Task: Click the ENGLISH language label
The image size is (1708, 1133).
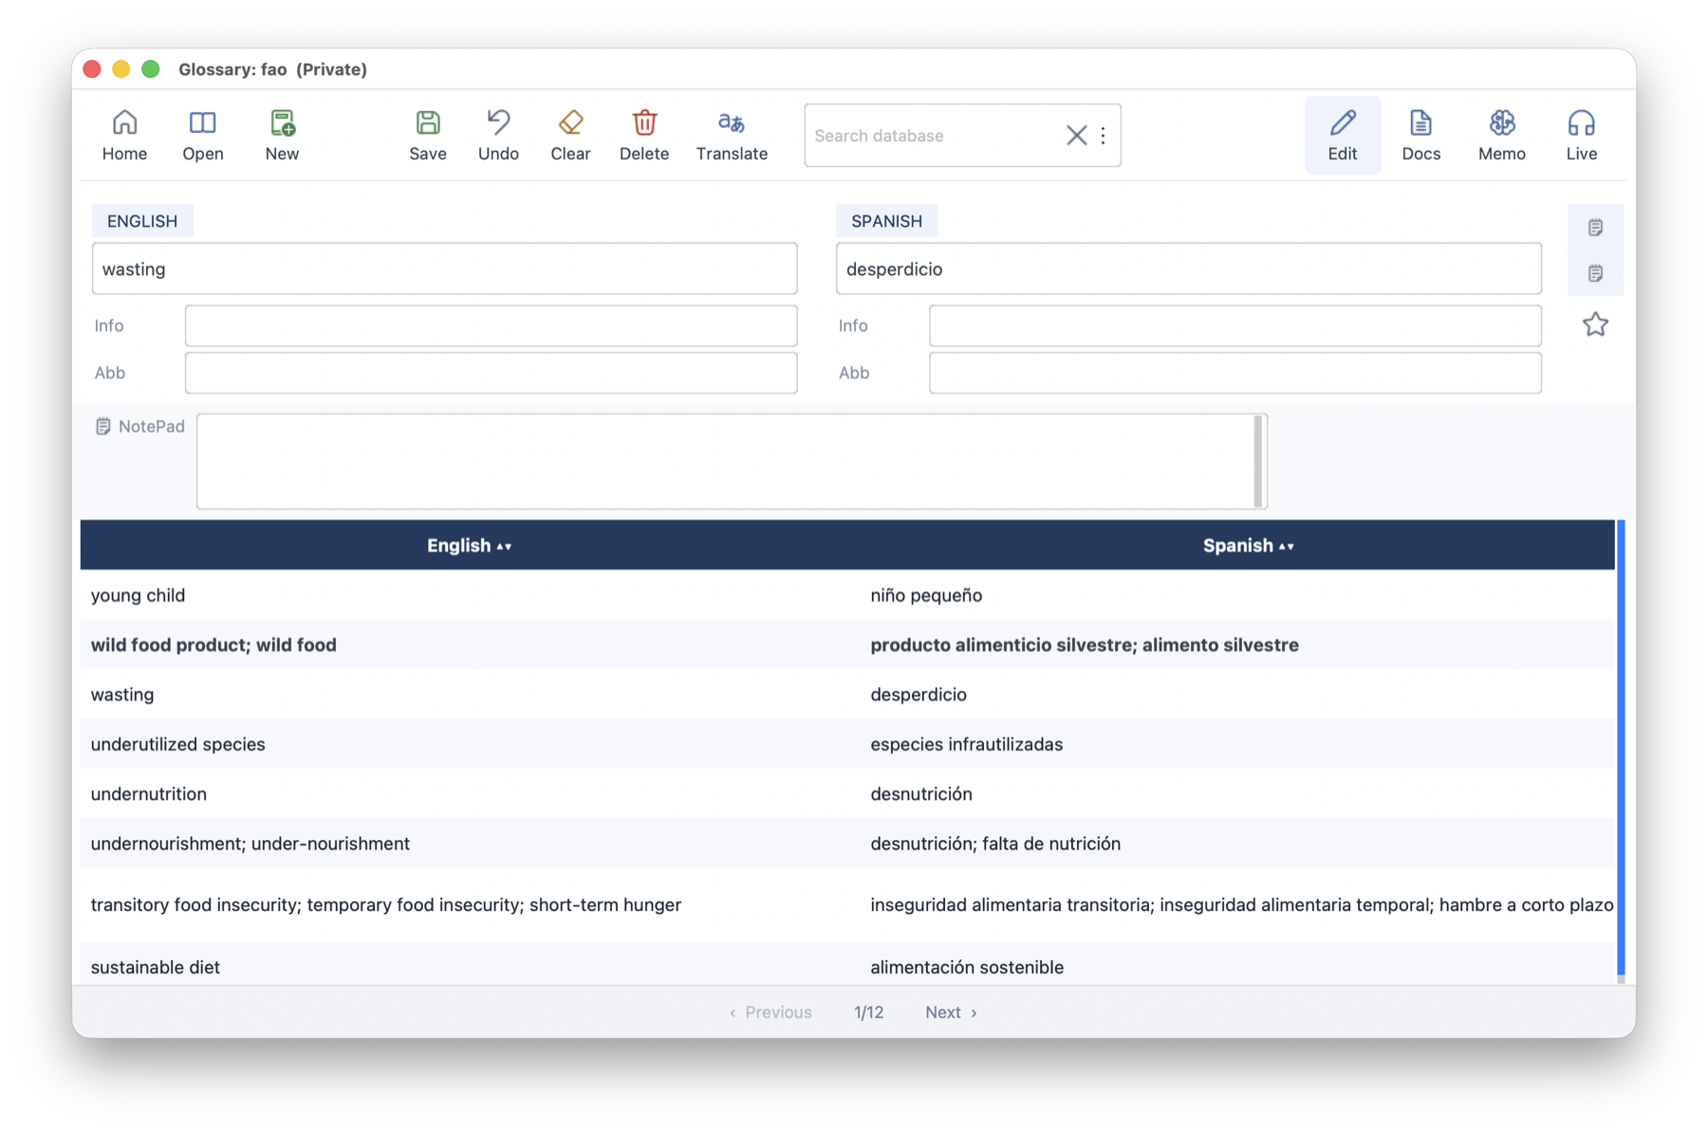Action: (142, 221)
